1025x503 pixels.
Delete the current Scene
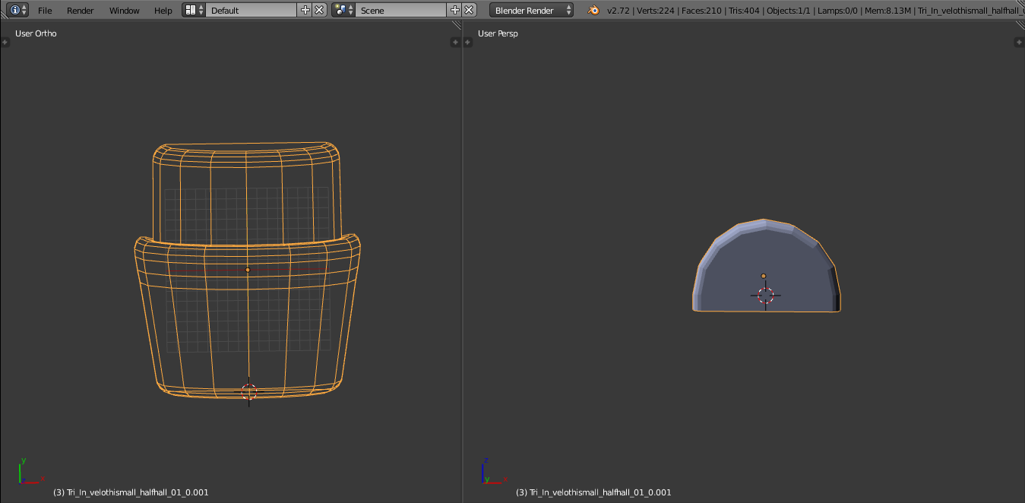[470, 11]
